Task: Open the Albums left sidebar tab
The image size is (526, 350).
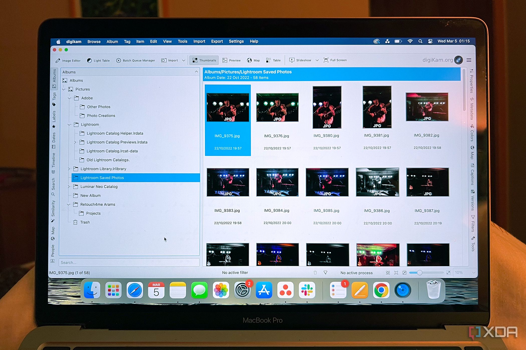Action: point(54,78)
